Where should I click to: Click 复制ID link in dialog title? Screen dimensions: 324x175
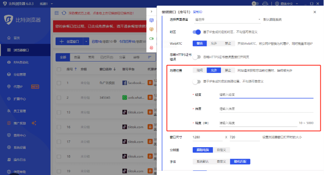click(197, 12)
